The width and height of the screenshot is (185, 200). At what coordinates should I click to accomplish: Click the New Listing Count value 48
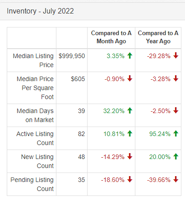point(81,157)
